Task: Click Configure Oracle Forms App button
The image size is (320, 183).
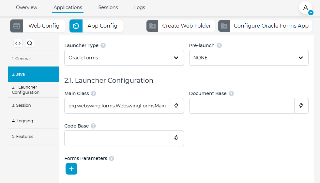Action: 265,26
